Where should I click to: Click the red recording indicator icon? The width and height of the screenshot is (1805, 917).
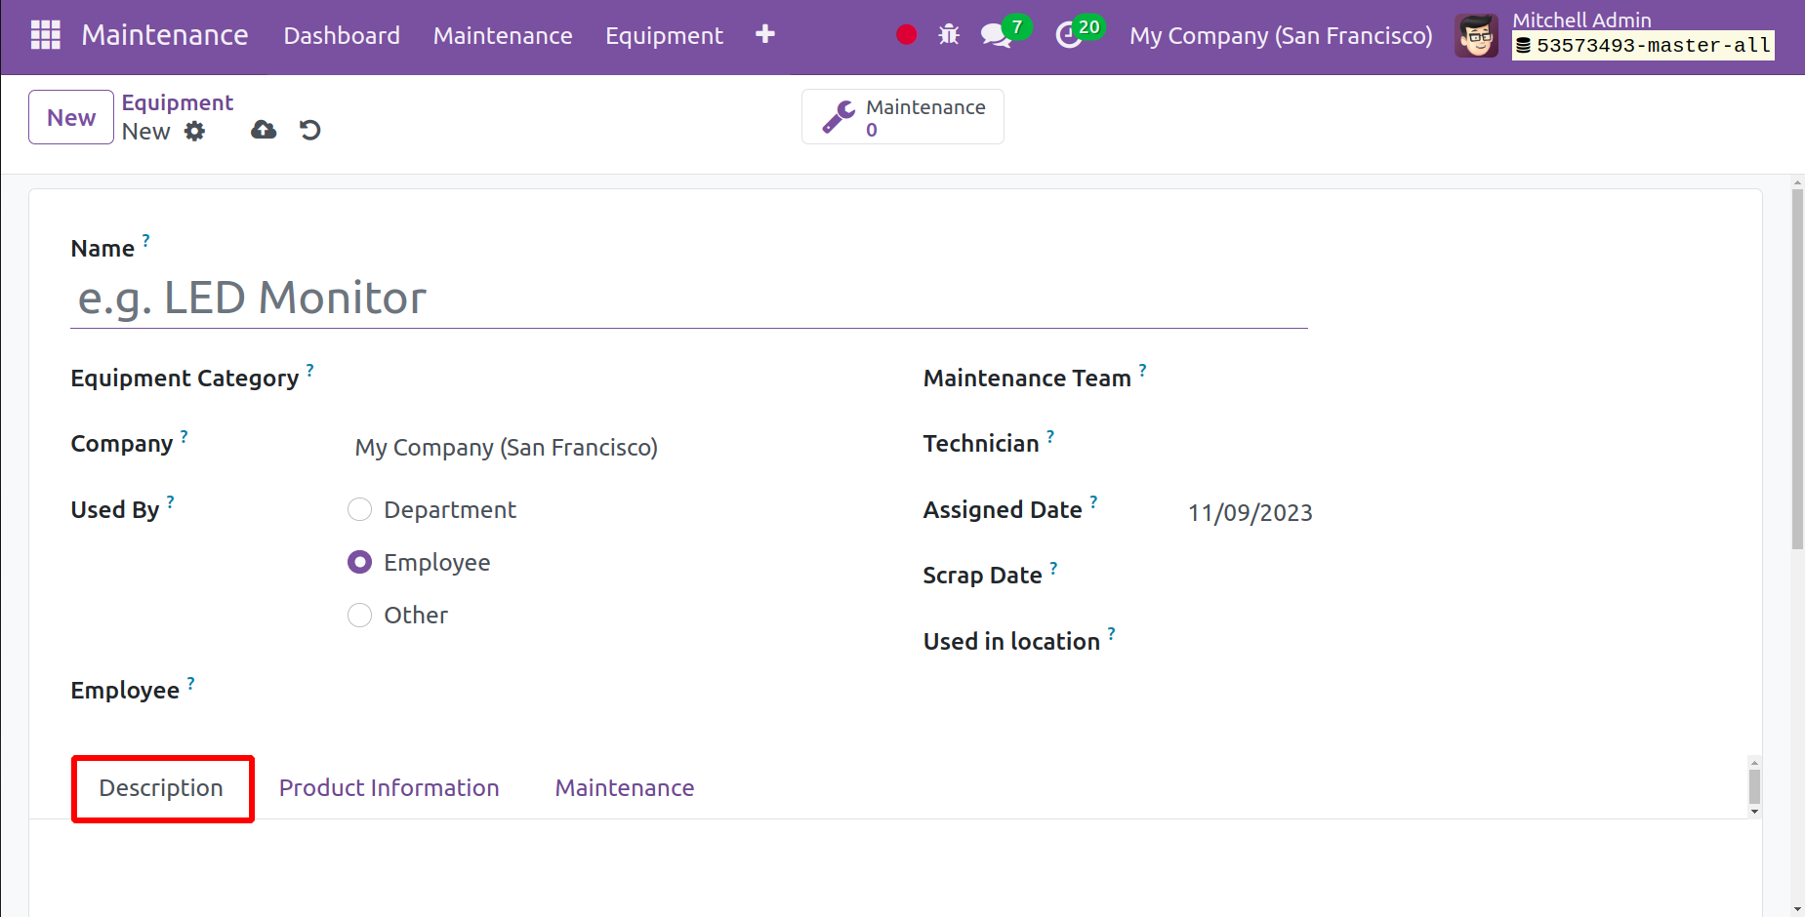click(906, 35)
